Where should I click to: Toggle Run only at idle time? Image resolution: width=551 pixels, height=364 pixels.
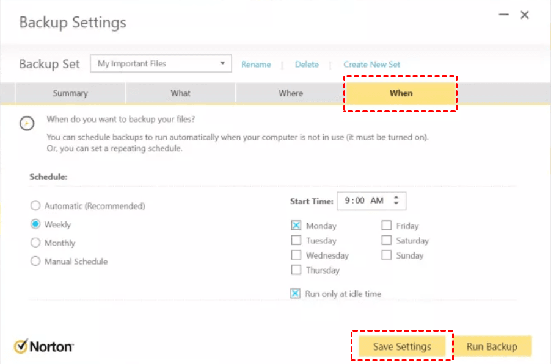click(296, 294)
